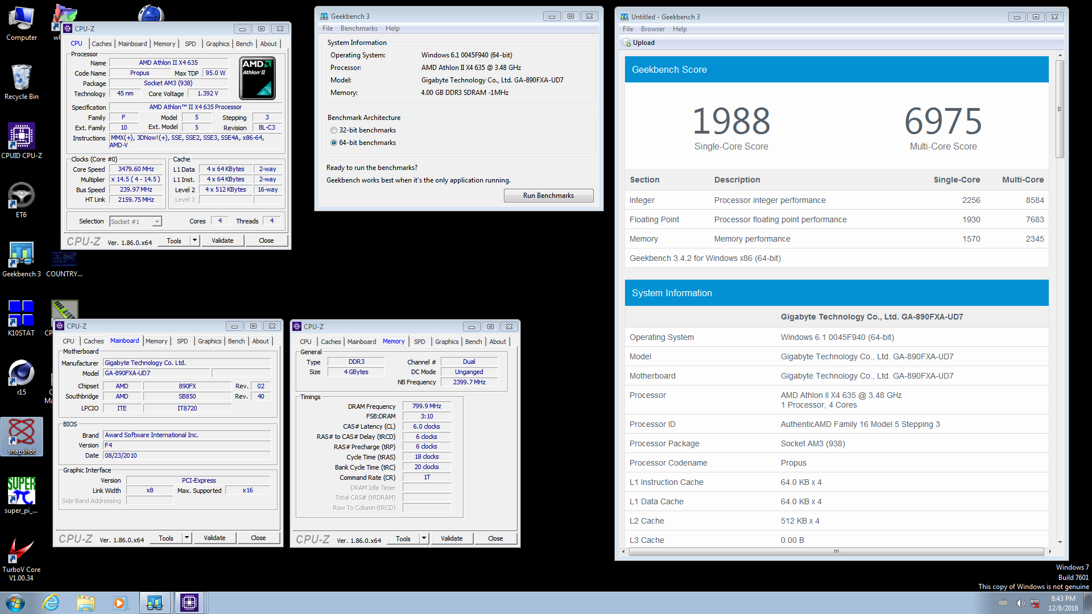The width and height of the screenshot is (1092, 614).
Task: Open the super_pi desktop shortcut
Action: tap(22, 495)
